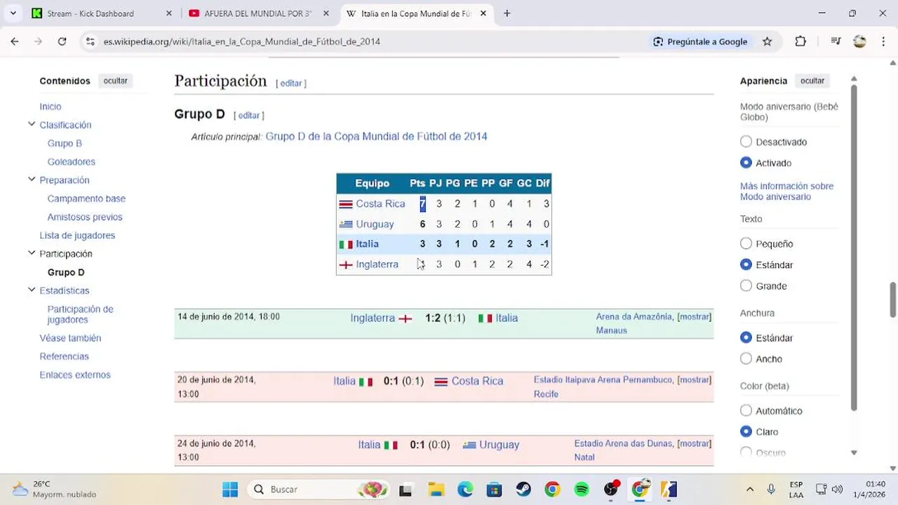Open File Explorer from the taskbar
The image size is (898, 505).
436,489
